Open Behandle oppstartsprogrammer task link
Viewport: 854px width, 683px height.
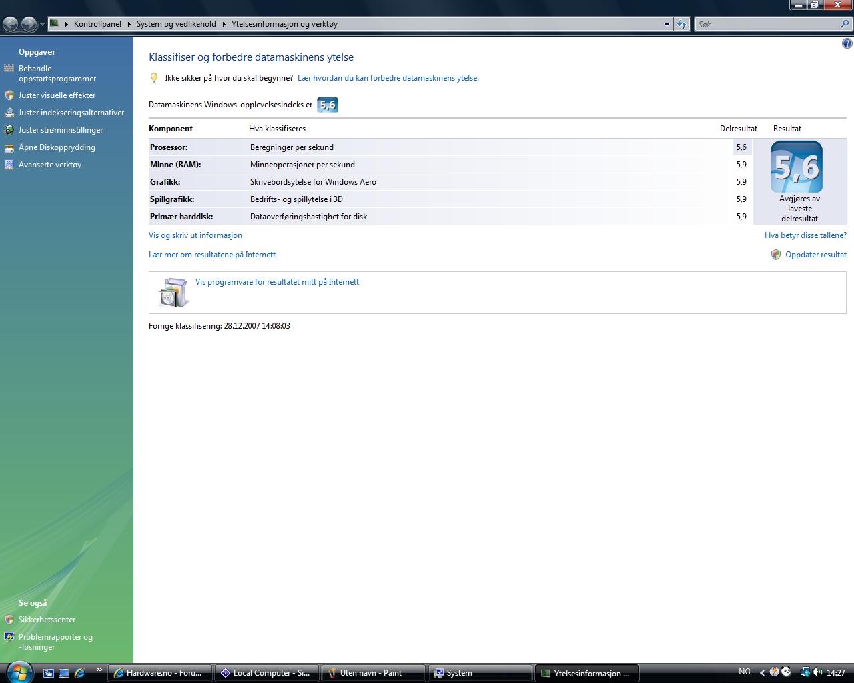click(x=57, y=73)
